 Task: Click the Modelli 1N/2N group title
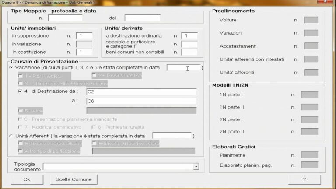pyautogui.click(x=230, y=85)
